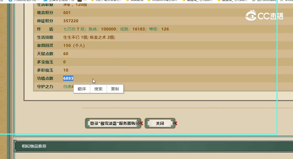
Task: Click the 生活技能 label
Action: pyautogui.click(x=45, y=37)
